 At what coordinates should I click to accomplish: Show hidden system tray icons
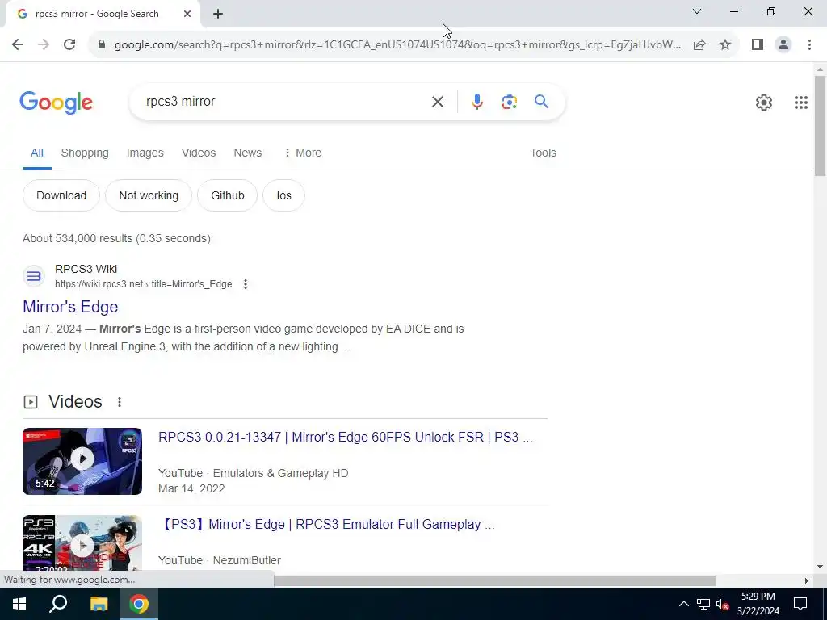(x=683, y=604)
